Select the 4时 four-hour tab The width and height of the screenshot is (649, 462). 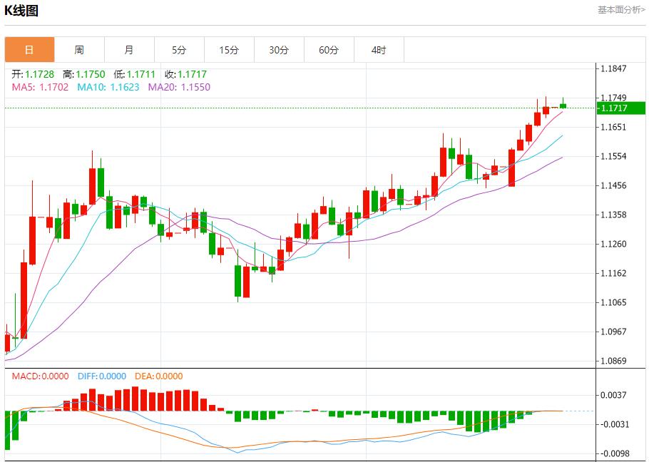pyautogui.click(x=379, y=50)
